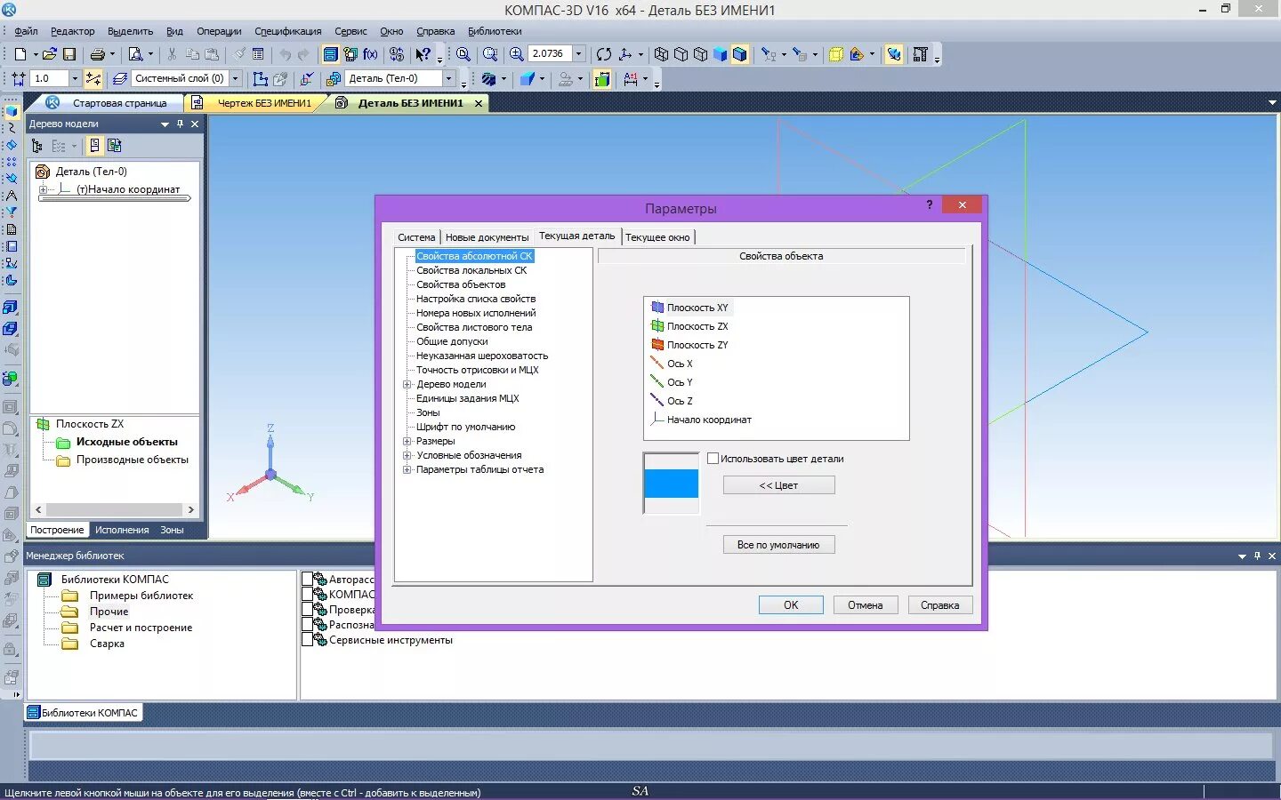The height and width of the screenshot is (800, 1281).
Task: Click the Paste clipboard icon
Action: tap(212, 54)
